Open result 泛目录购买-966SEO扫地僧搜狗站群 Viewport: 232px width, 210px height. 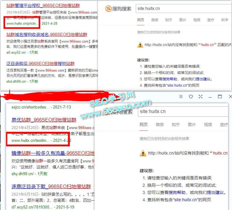click(x=40, y=63)
